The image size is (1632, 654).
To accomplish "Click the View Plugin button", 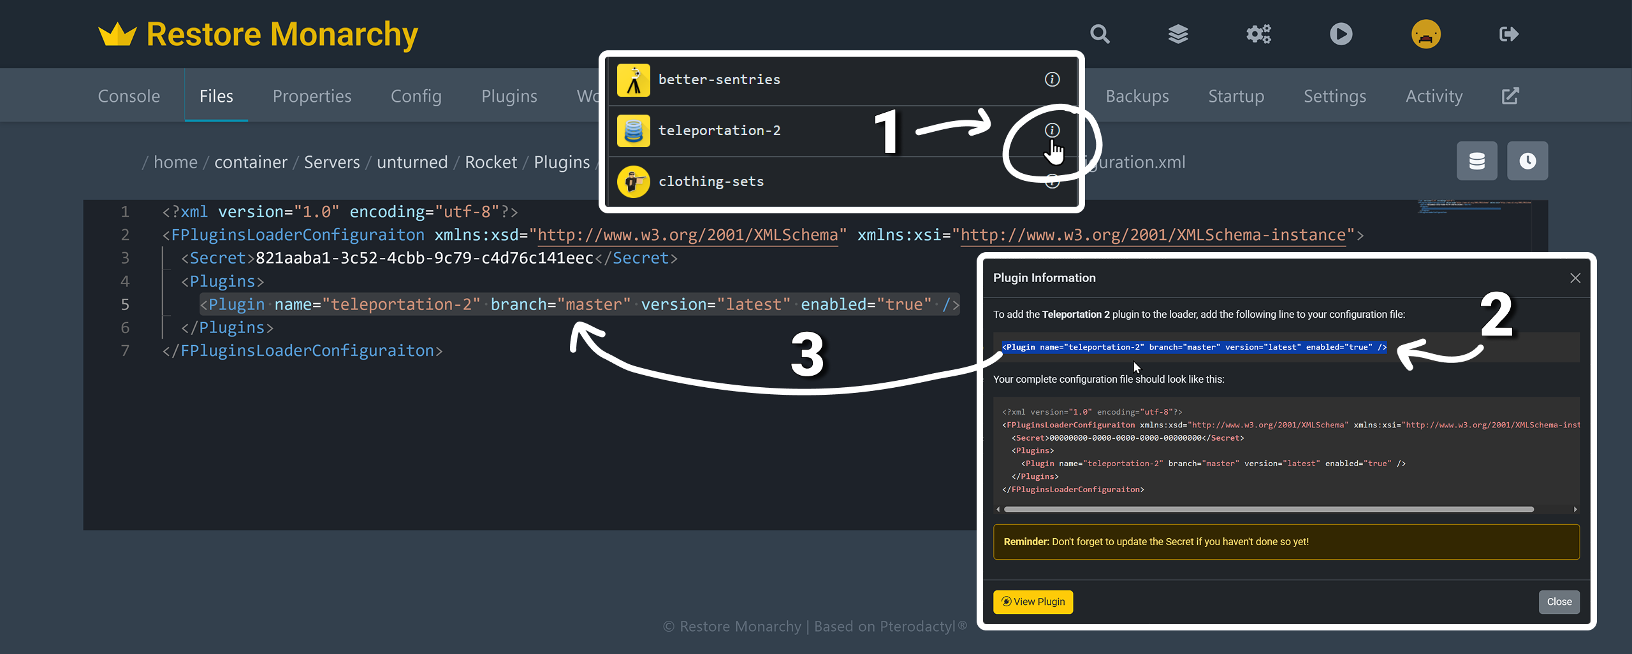I will point(1033,602).
